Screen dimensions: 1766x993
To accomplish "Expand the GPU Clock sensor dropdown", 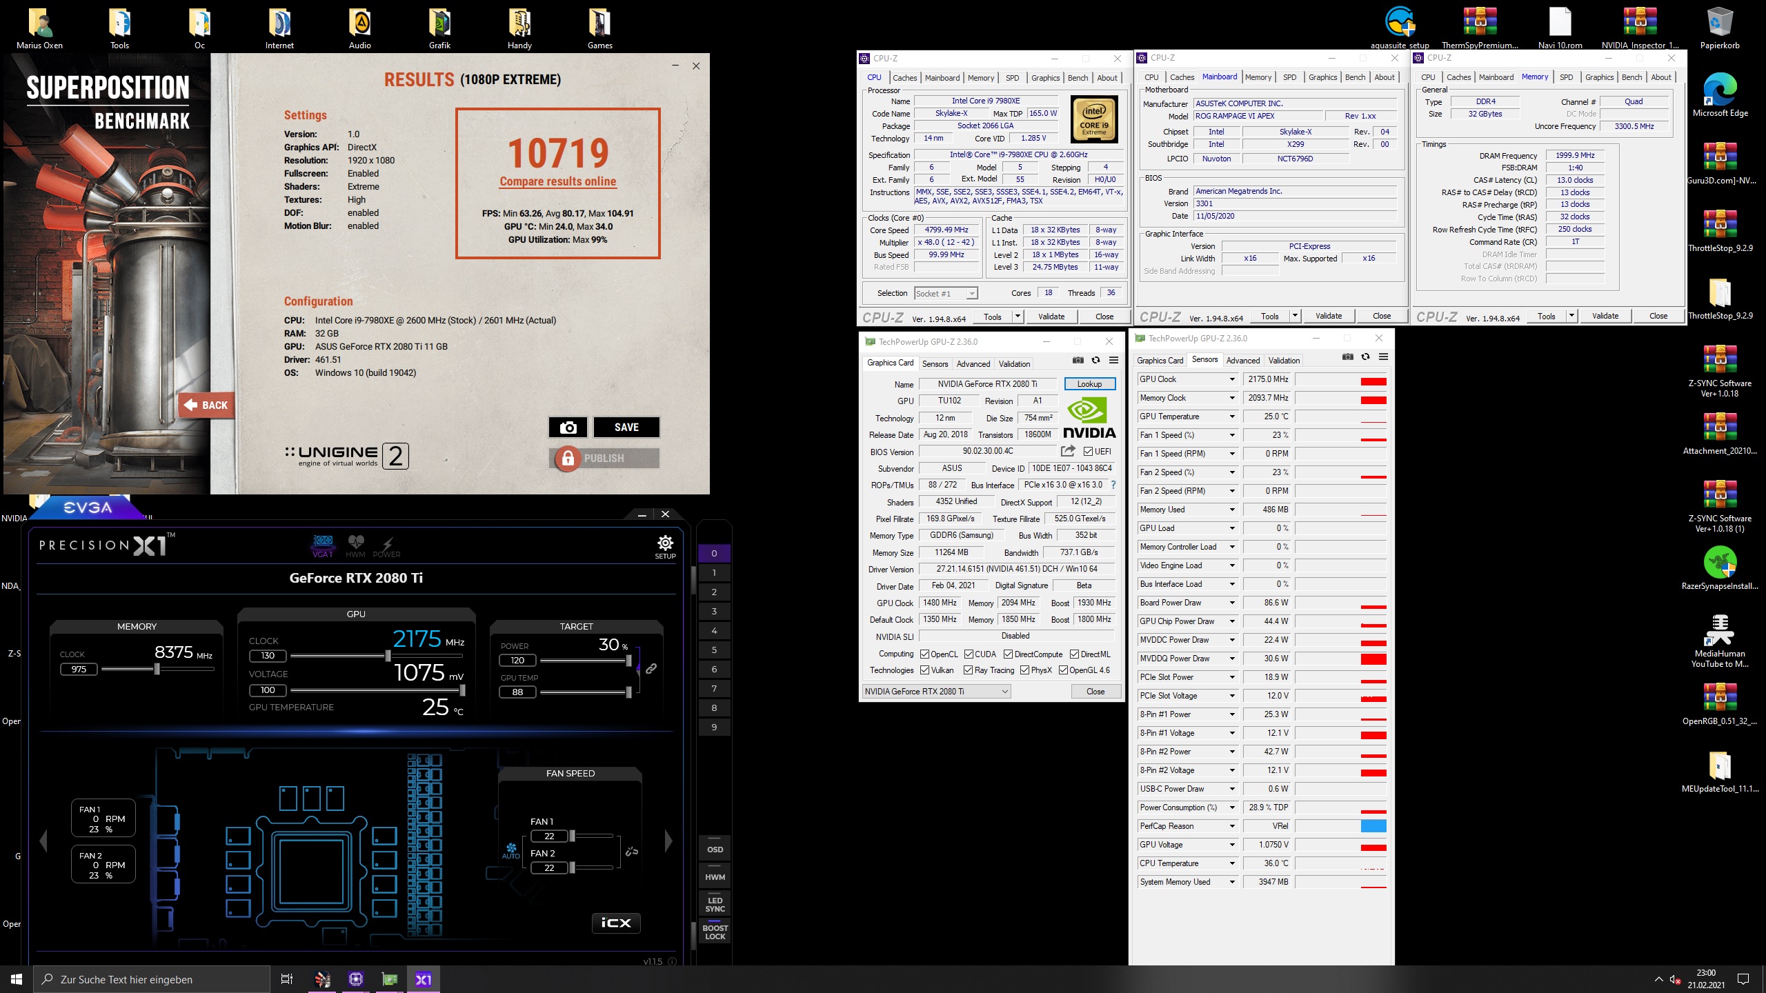I will pyautogui.click(x=1232, y=379).
